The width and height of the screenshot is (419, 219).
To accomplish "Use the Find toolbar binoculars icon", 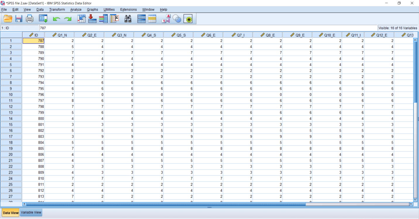I will pos(128,18).
